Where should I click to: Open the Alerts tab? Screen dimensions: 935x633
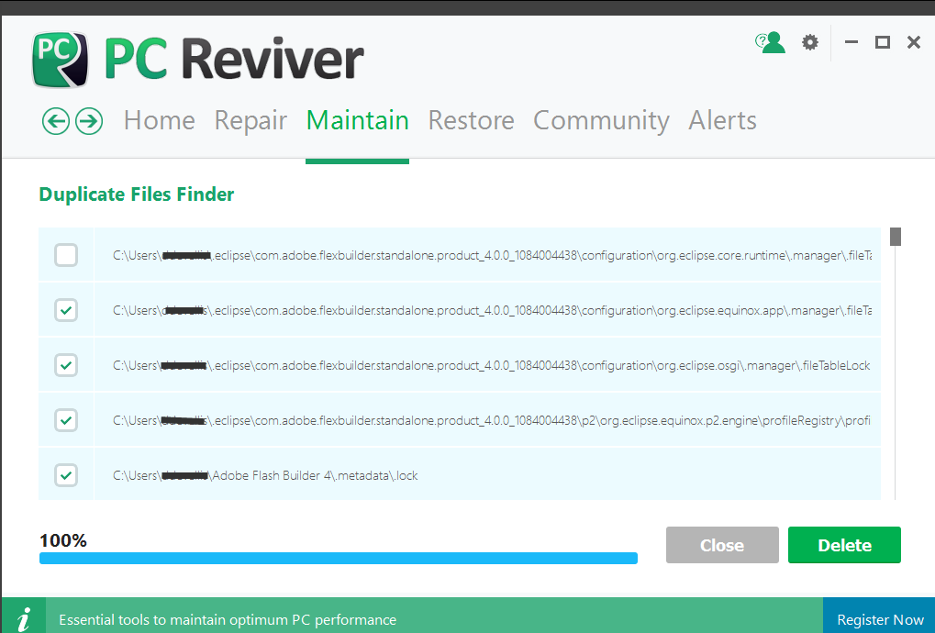pyautogui.click(x=722, y=120)
